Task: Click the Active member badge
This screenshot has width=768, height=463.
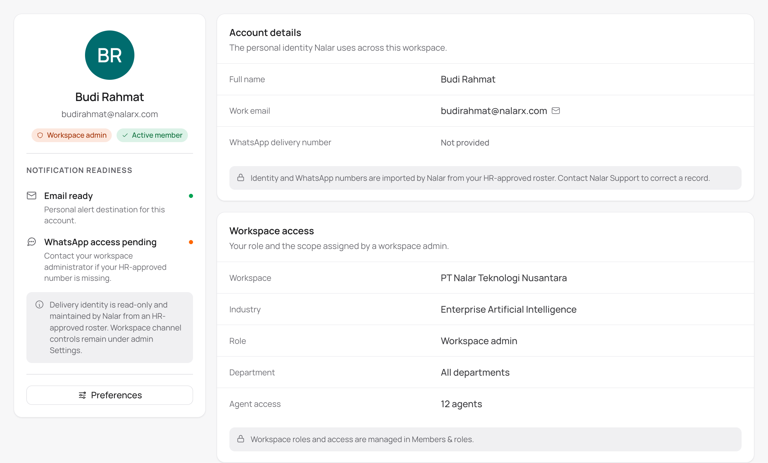Action: [152, 135]
